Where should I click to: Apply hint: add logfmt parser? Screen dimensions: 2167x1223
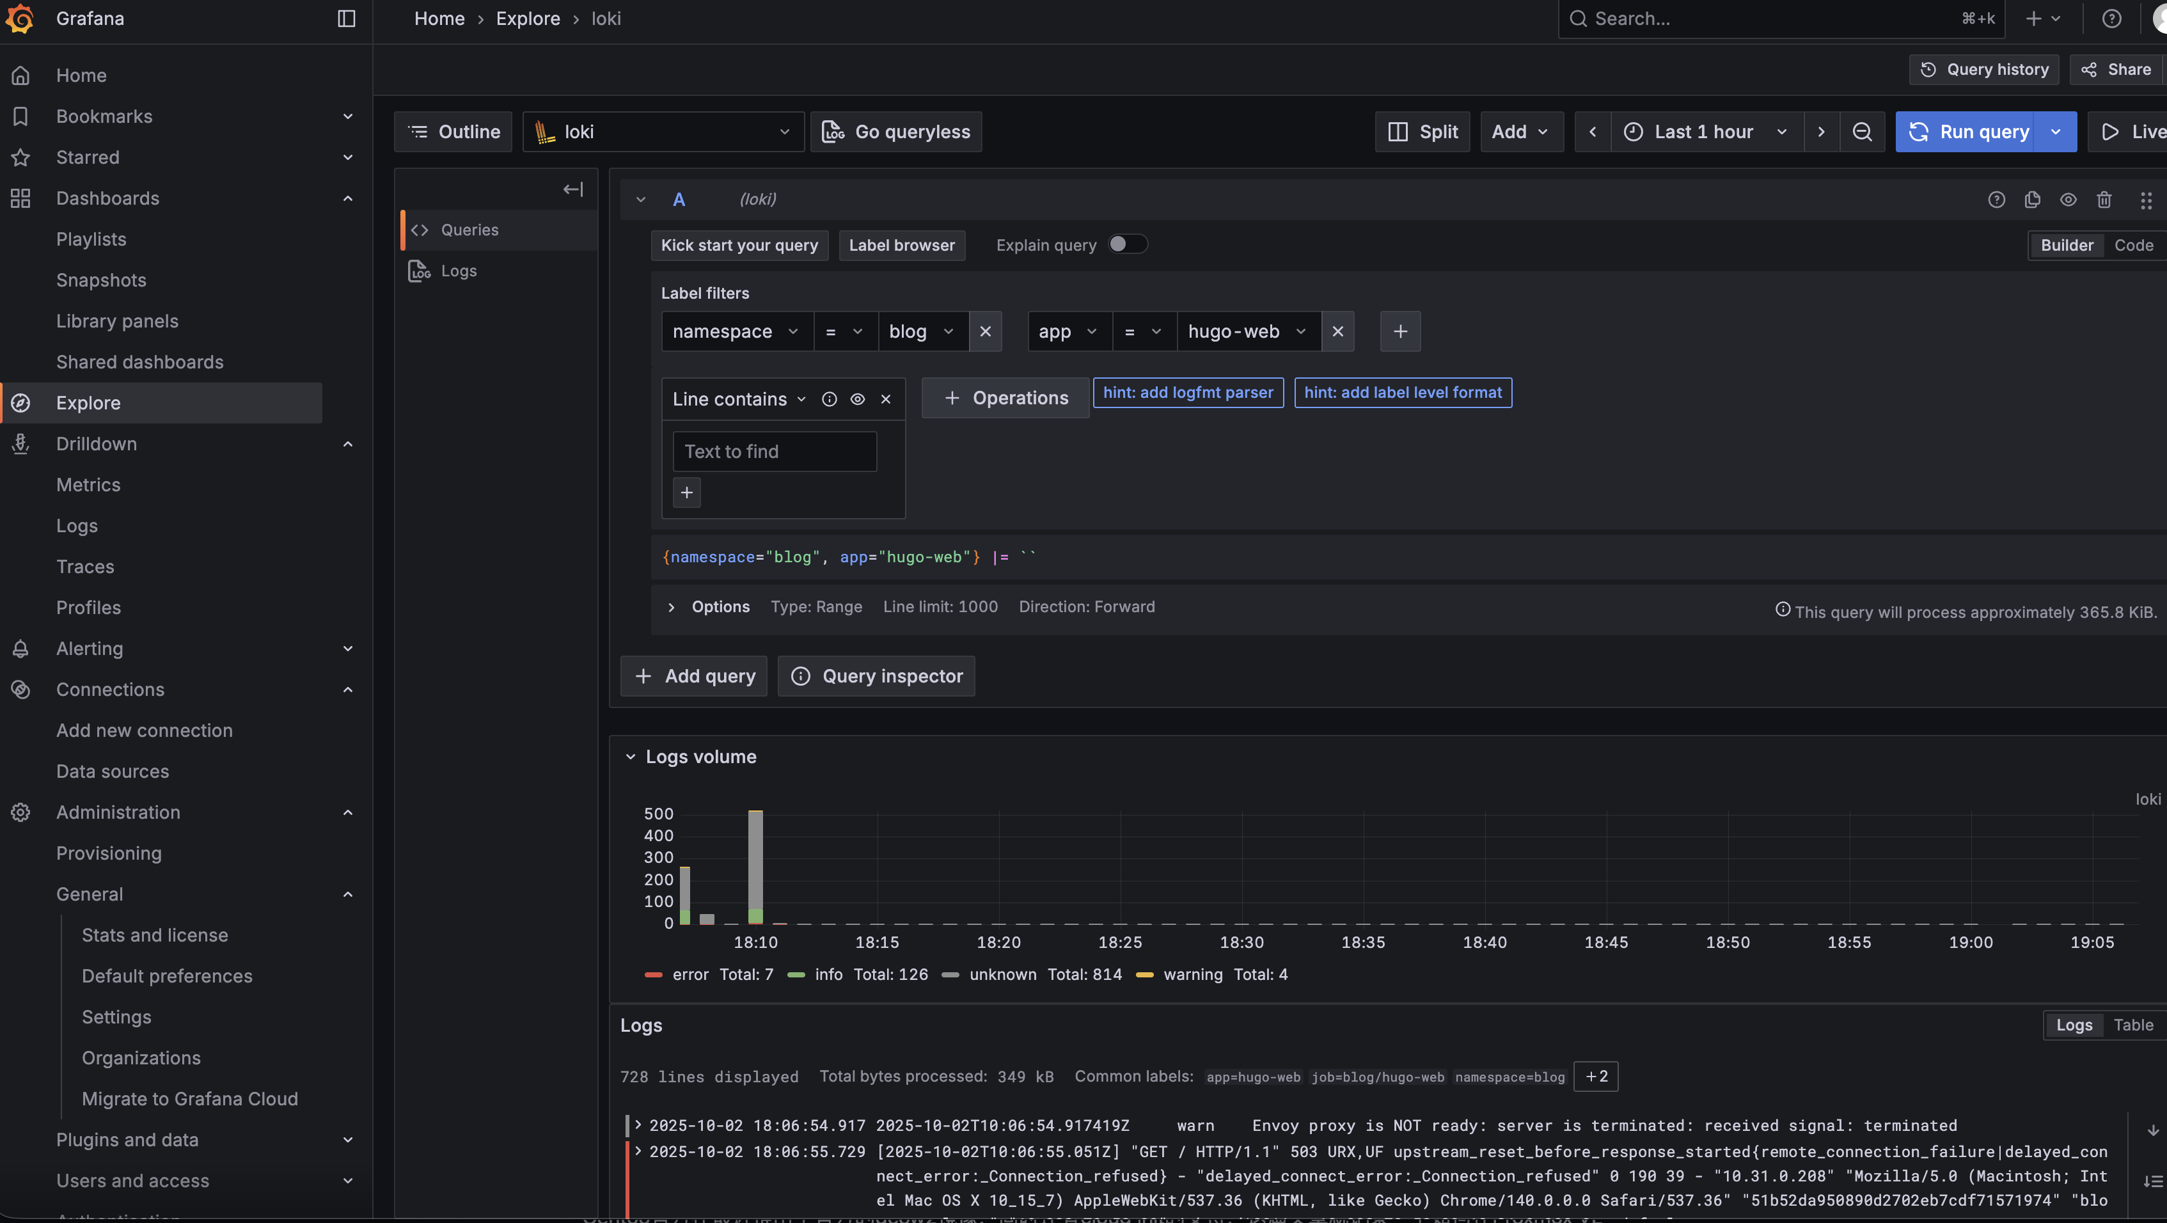coord(1187,393)
